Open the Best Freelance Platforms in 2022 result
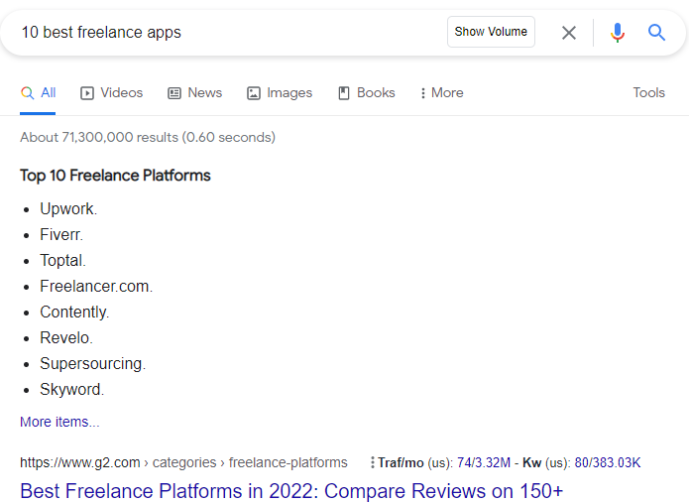The image size is (689, 503). [x=291, y=491]
